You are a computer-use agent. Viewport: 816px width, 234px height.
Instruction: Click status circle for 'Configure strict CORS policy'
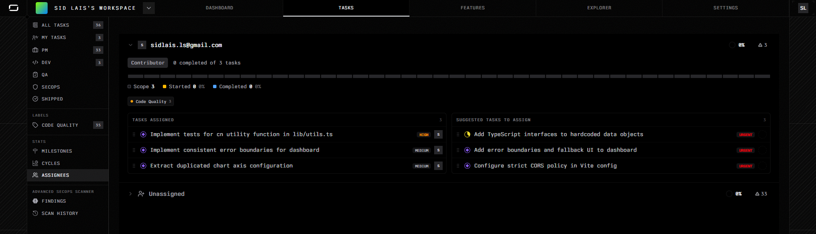pyautogui.click(x=467, y=166)
